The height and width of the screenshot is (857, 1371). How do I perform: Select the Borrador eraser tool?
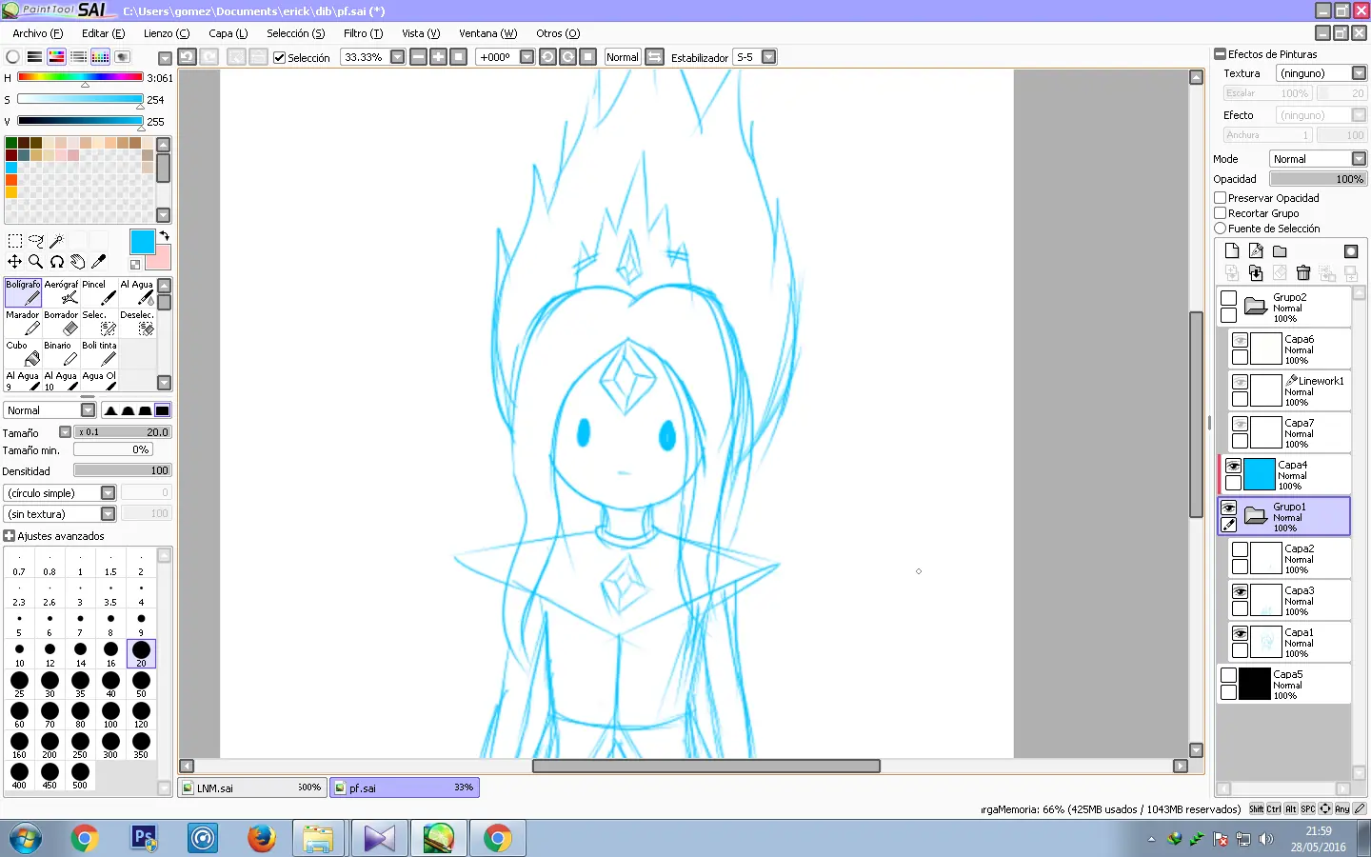tap(61, 323)
